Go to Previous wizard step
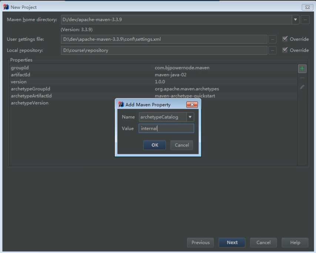Screen dimensions: 316x253 click(200, 243)
